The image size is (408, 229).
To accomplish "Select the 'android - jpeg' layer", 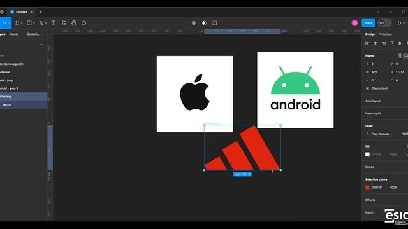I will (24, 88).
